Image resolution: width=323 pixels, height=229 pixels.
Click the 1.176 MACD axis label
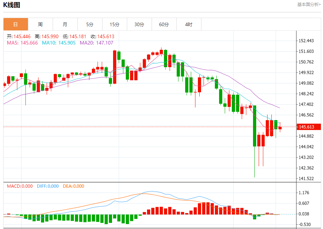coord(304,193)
